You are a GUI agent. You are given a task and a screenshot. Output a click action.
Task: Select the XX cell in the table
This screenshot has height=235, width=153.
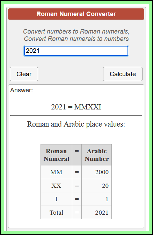pyautogui.click(x=57, y=186)
